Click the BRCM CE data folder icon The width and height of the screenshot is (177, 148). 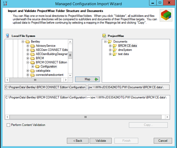point(115,46)
